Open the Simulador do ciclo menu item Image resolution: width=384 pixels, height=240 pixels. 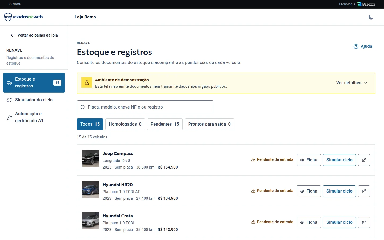[34, 100]
